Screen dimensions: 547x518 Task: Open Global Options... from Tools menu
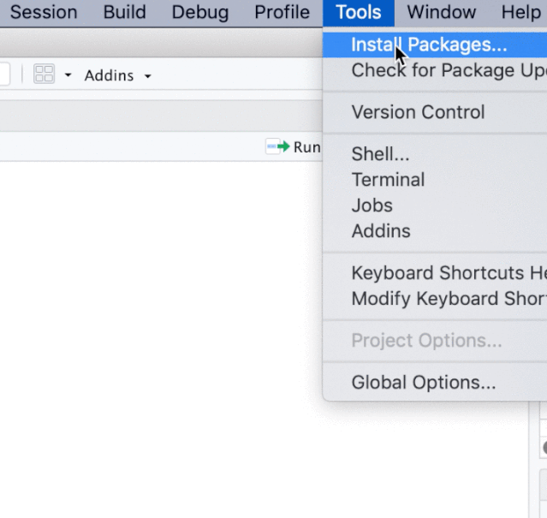pos(423,383)
